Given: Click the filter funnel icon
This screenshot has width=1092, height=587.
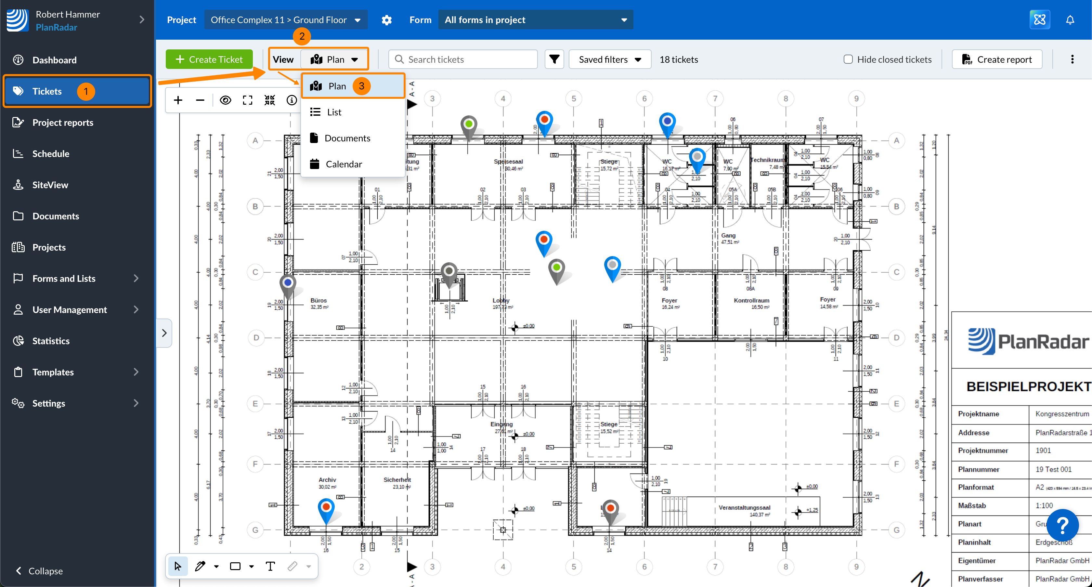Looking at the screenshot, I should [554, 59].
